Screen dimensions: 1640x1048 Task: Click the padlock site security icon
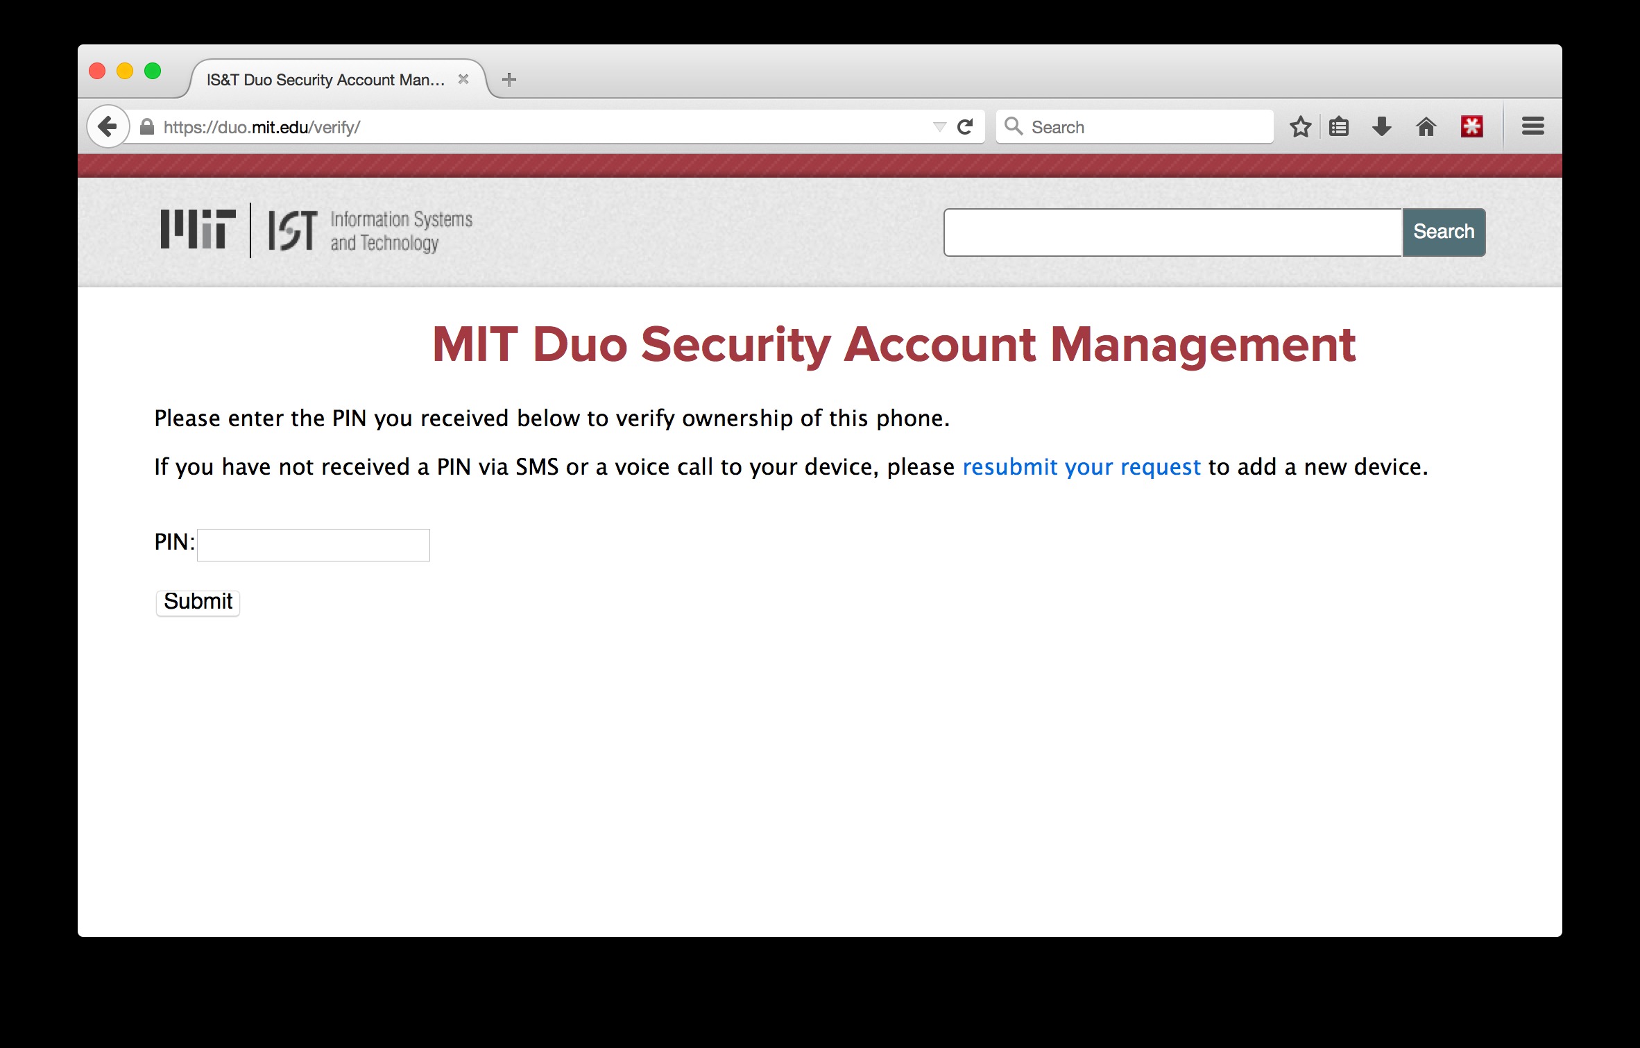(x=146, y=126)
